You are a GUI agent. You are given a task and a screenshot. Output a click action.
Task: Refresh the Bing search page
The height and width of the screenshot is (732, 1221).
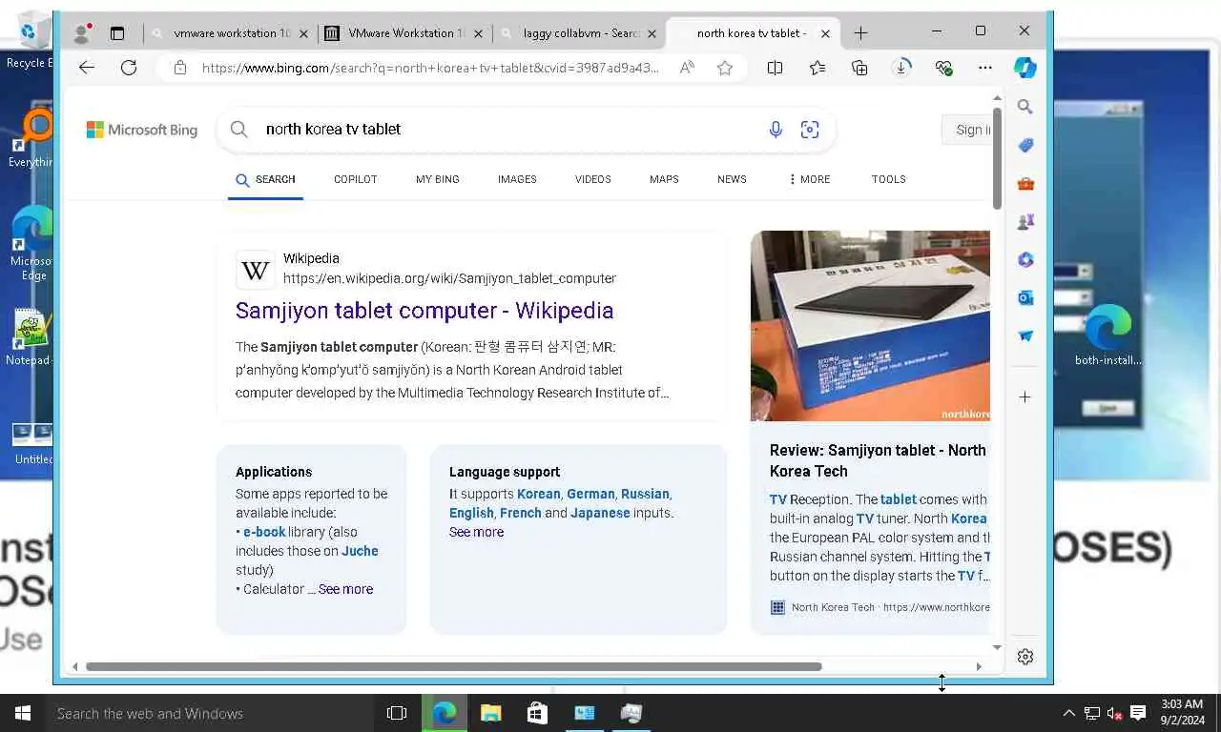point(129,68)
